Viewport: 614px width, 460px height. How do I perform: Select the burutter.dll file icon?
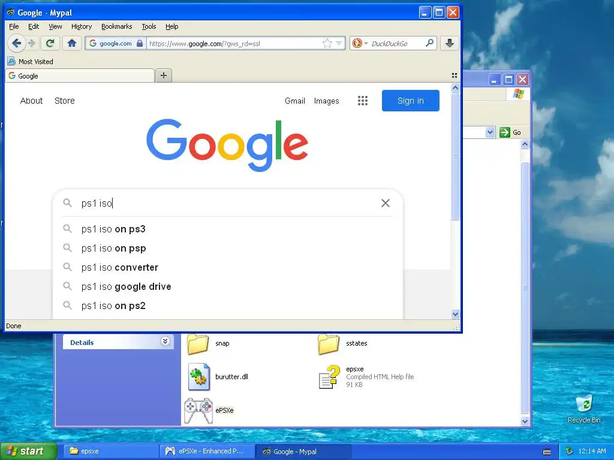pos(199,377)
